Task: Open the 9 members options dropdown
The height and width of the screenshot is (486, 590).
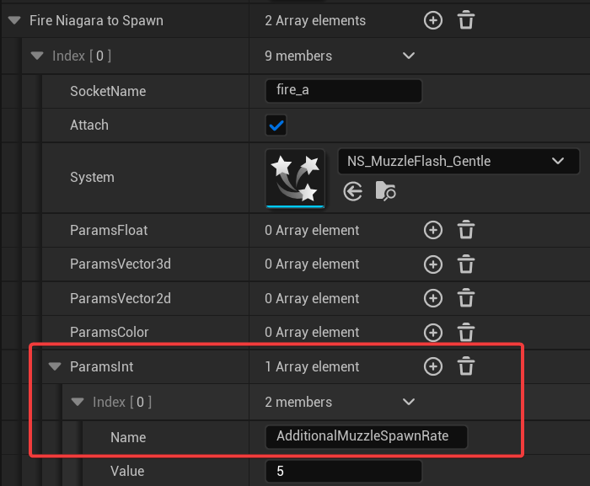Action: [x=409, y=56]
